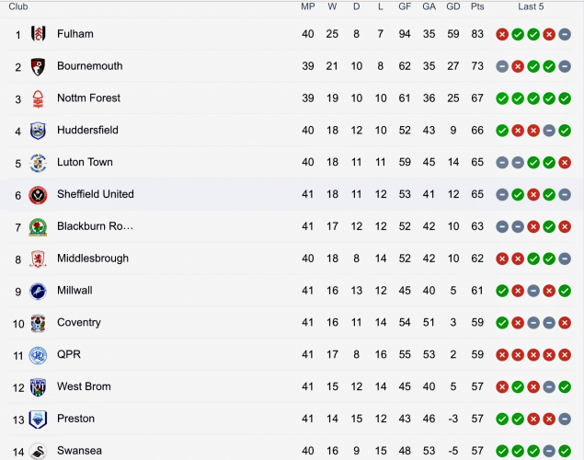This screenshot has height=460, width=584.
Task: Click the Luton Town crest icon
Action: (38, 163)
